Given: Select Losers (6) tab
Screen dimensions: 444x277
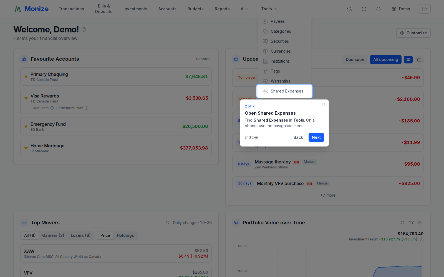Looking at the screenshot, I should pyautogui.click(x=81, y=235).
